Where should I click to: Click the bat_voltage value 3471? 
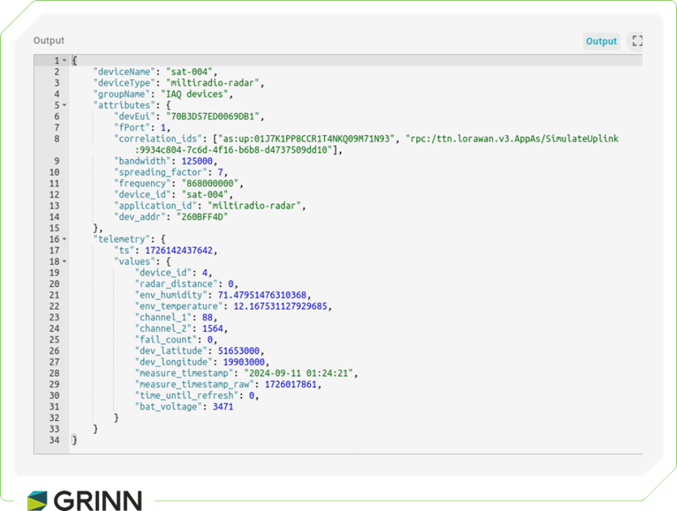coord(223,407)
